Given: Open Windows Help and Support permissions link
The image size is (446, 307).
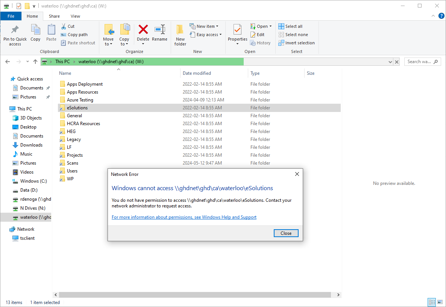Looking at the screenshot, I should point(184,217).
